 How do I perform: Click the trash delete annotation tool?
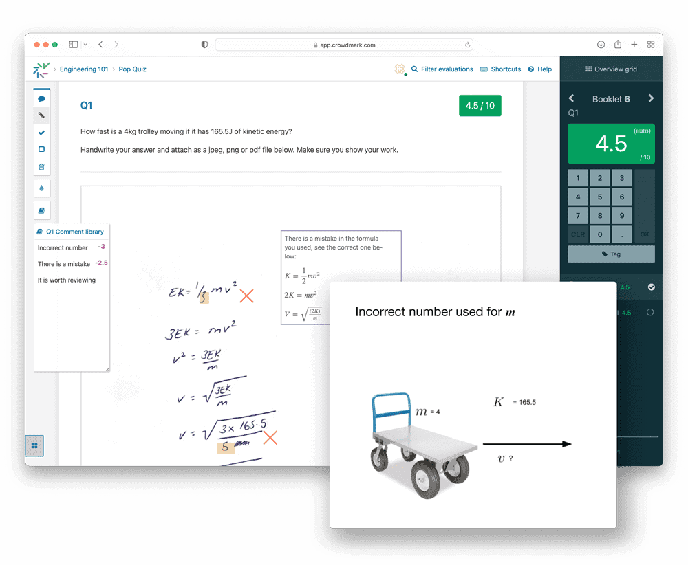pos(41,166)
